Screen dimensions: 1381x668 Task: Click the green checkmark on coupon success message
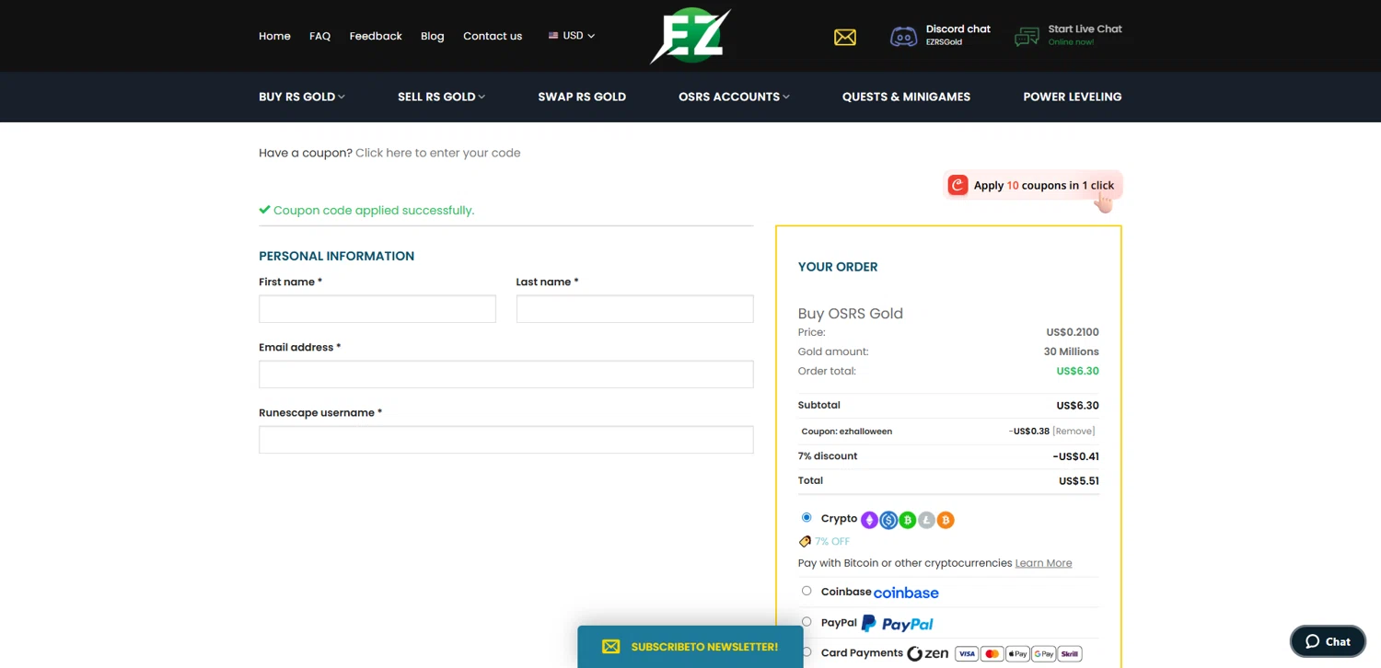pos(264,210)
